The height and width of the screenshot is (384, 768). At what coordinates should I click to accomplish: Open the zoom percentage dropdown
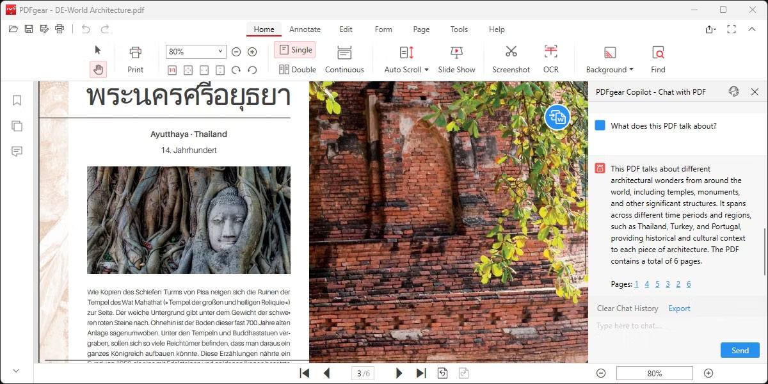(221, 51)
